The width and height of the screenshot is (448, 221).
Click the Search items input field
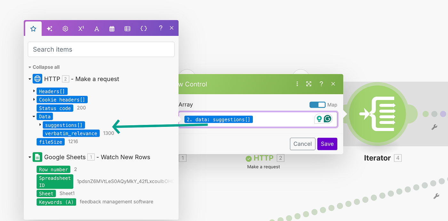click(101, 49)
